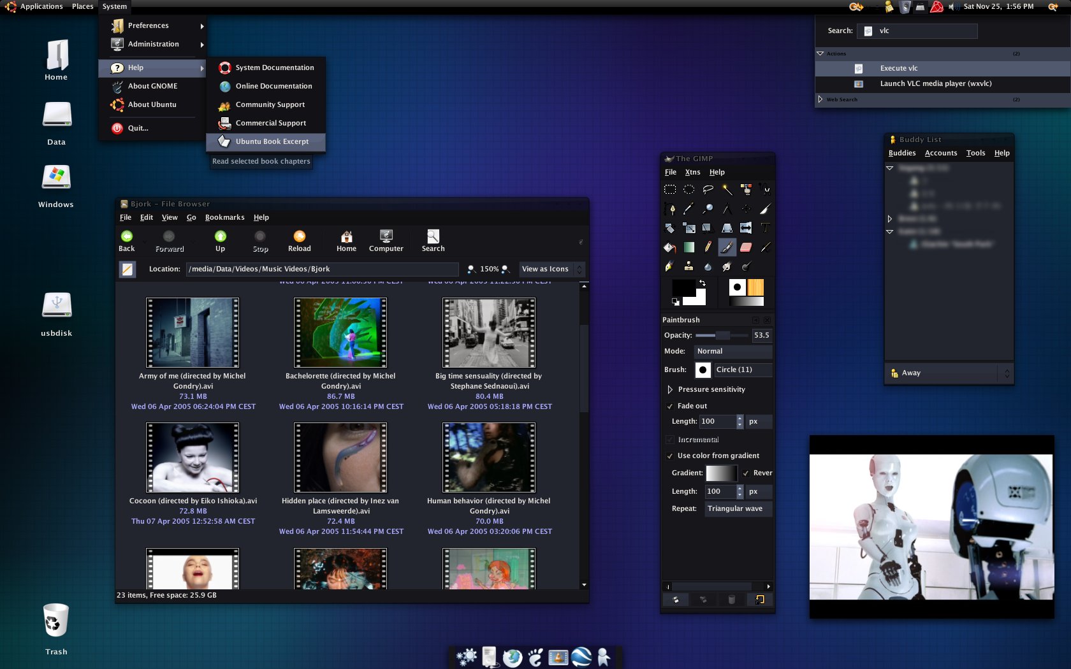Select the Scale tool in GIMP toolbox
Image resolution: width=1071 pixels, height=669 pixels.
(x=689, y=228)
